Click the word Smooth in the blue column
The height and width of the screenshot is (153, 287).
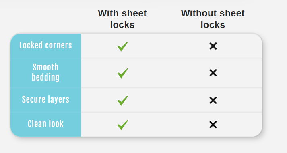point(45,67)
